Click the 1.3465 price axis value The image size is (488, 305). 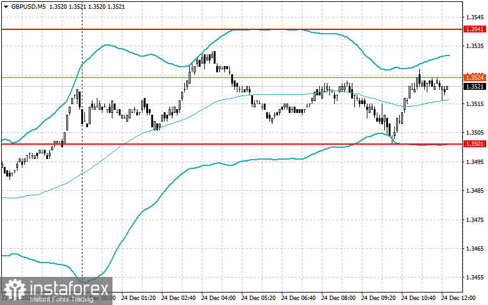[475, 249]
